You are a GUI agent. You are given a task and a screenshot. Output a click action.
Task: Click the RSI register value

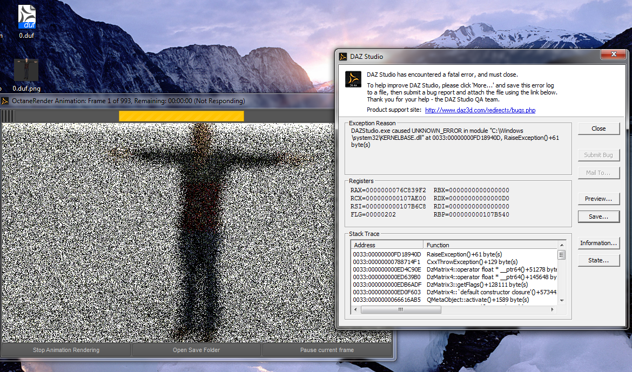388,206
